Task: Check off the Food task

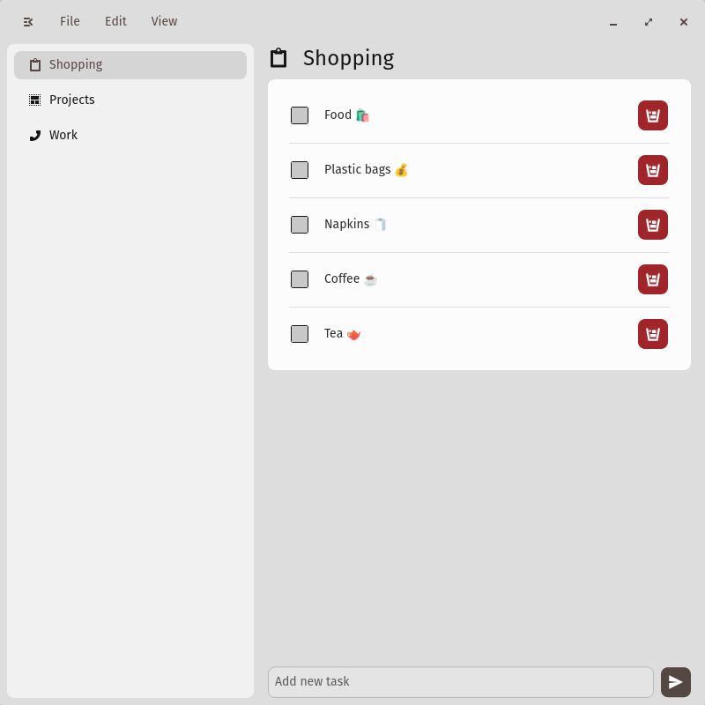Action: click(300, 115)
